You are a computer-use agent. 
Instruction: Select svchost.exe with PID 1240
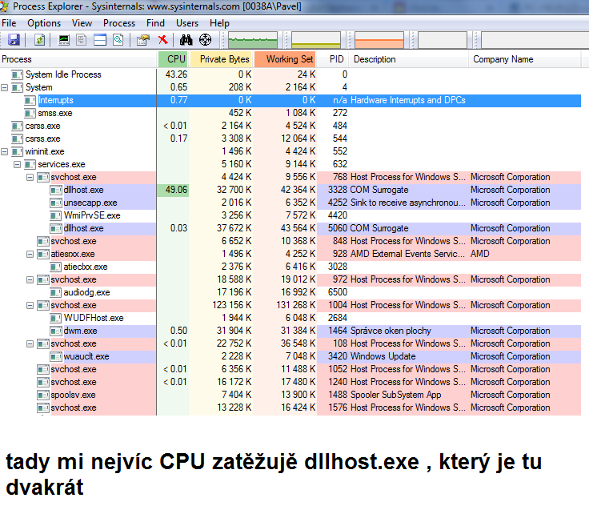[290, 382]
